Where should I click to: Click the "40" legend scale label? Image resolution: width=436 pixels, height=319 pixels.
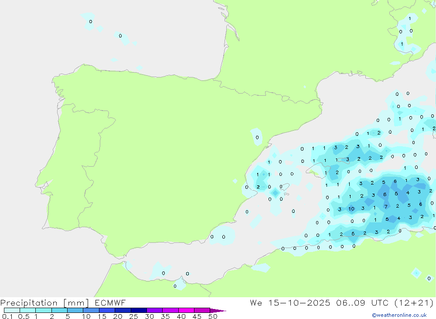point(181,316)
